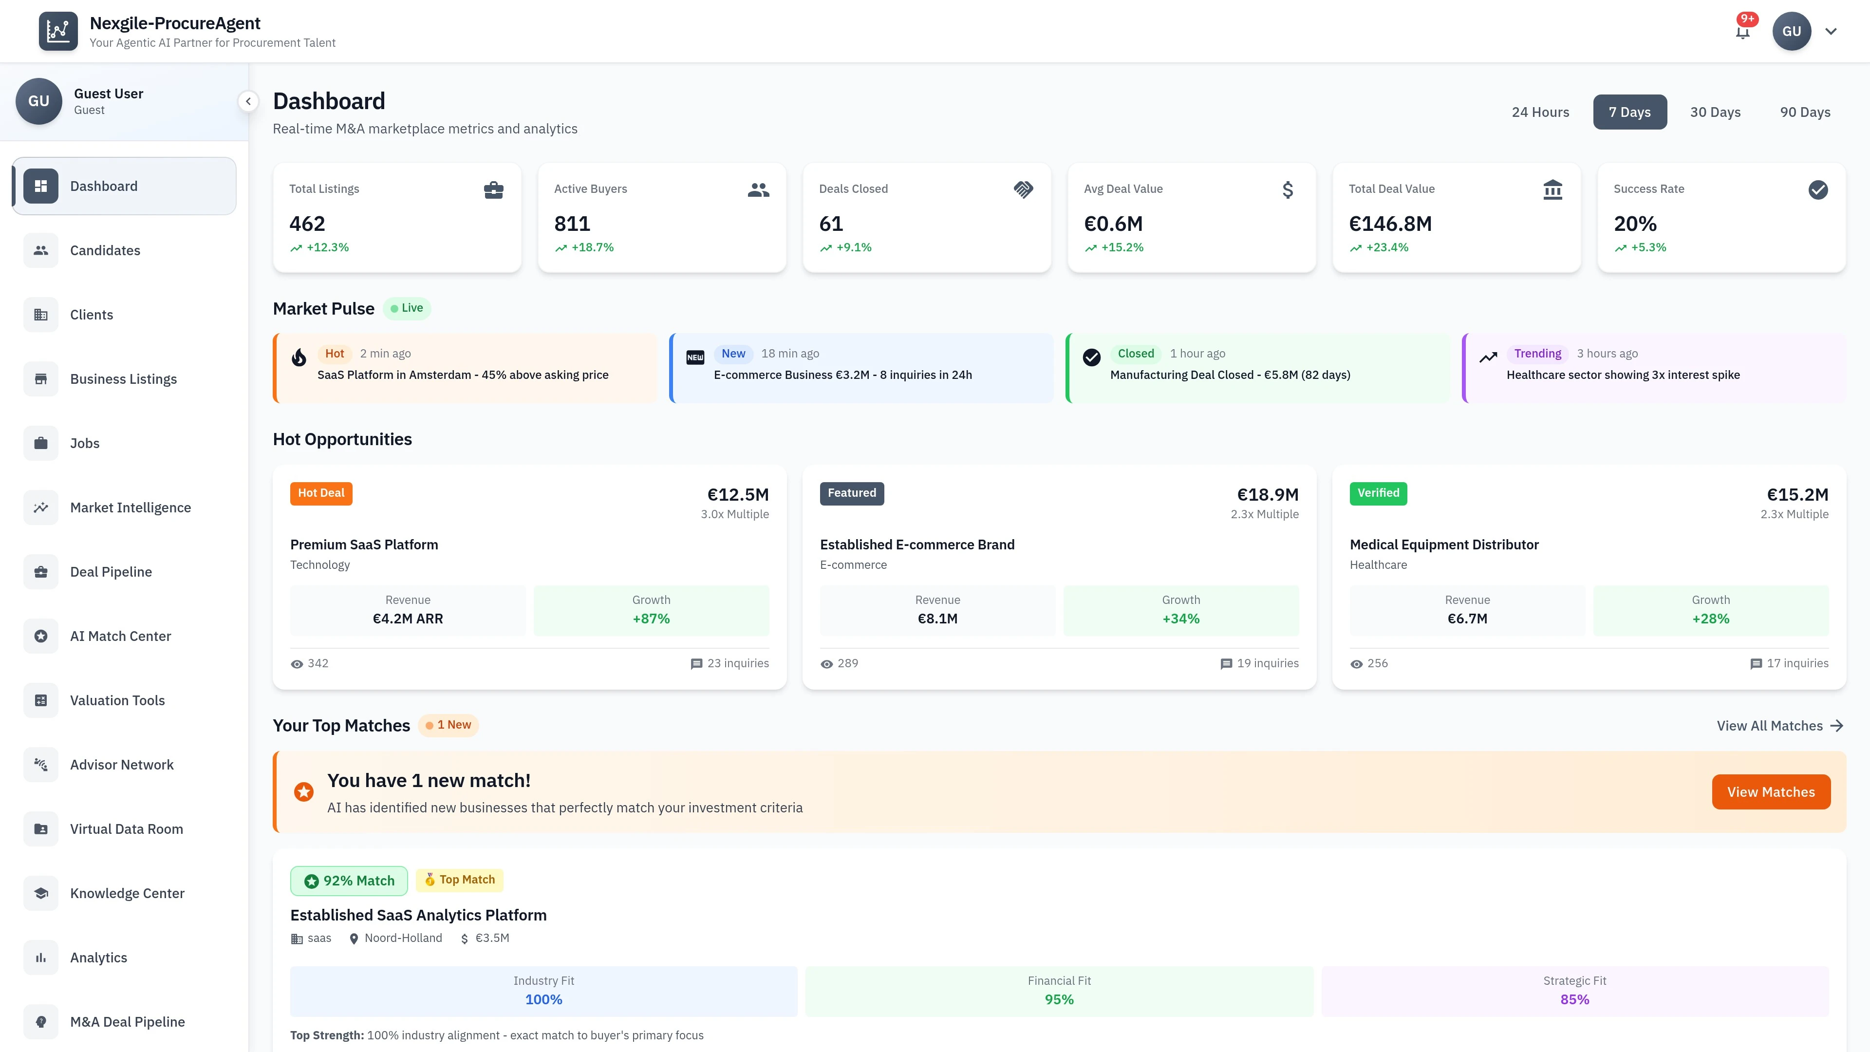The width and height of the screenshot is (1870, 1052).
Task: Switch to the Dashboard section
Action: click(103, 186)
